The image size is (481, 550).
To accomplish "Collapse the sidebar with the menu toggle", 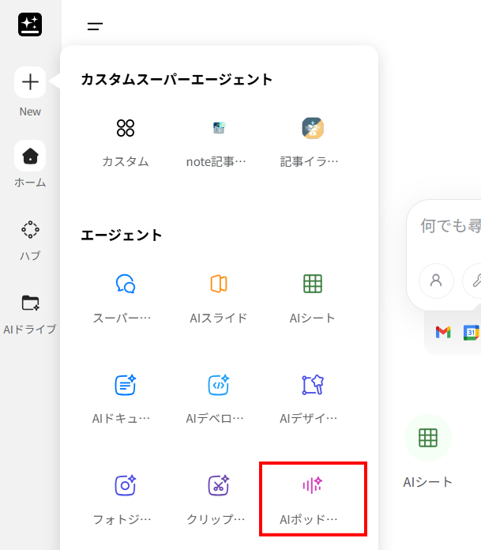I will 95,26.
